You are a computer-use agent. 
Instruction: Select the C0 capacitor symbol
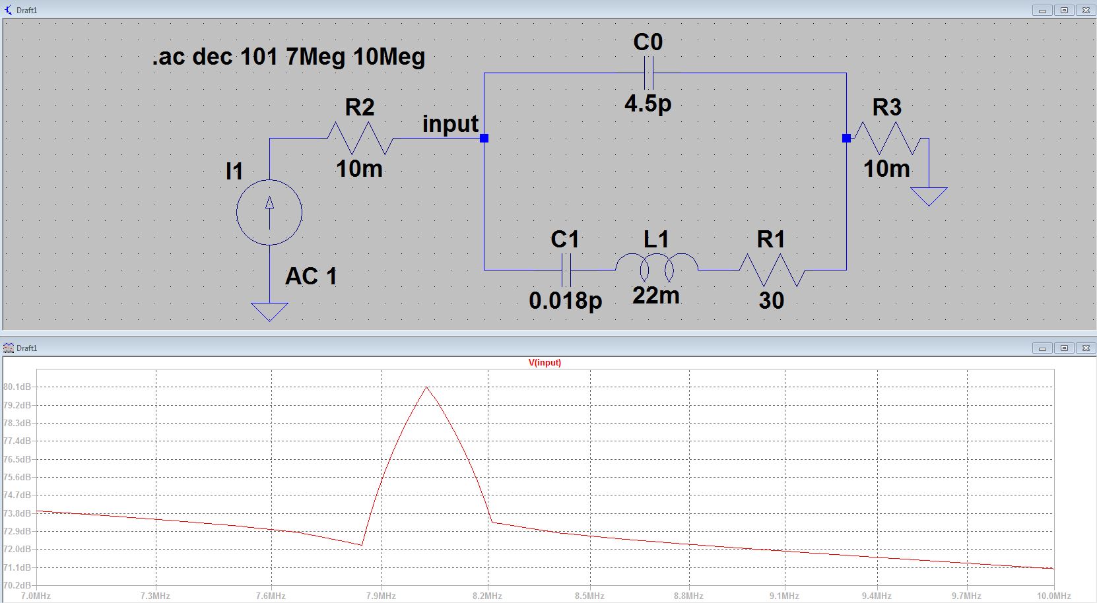[648, 73]
